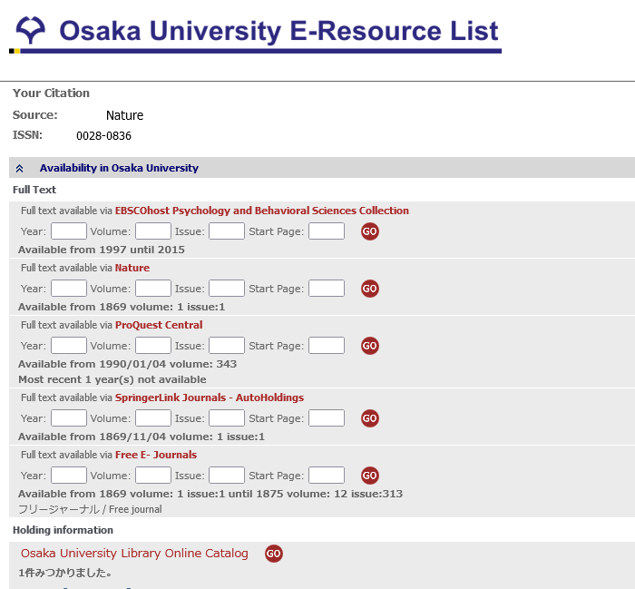This screenshot has width=635, height=589.
Task: Focus Issue field in EBSCOhost row
Action: [227, 231]
